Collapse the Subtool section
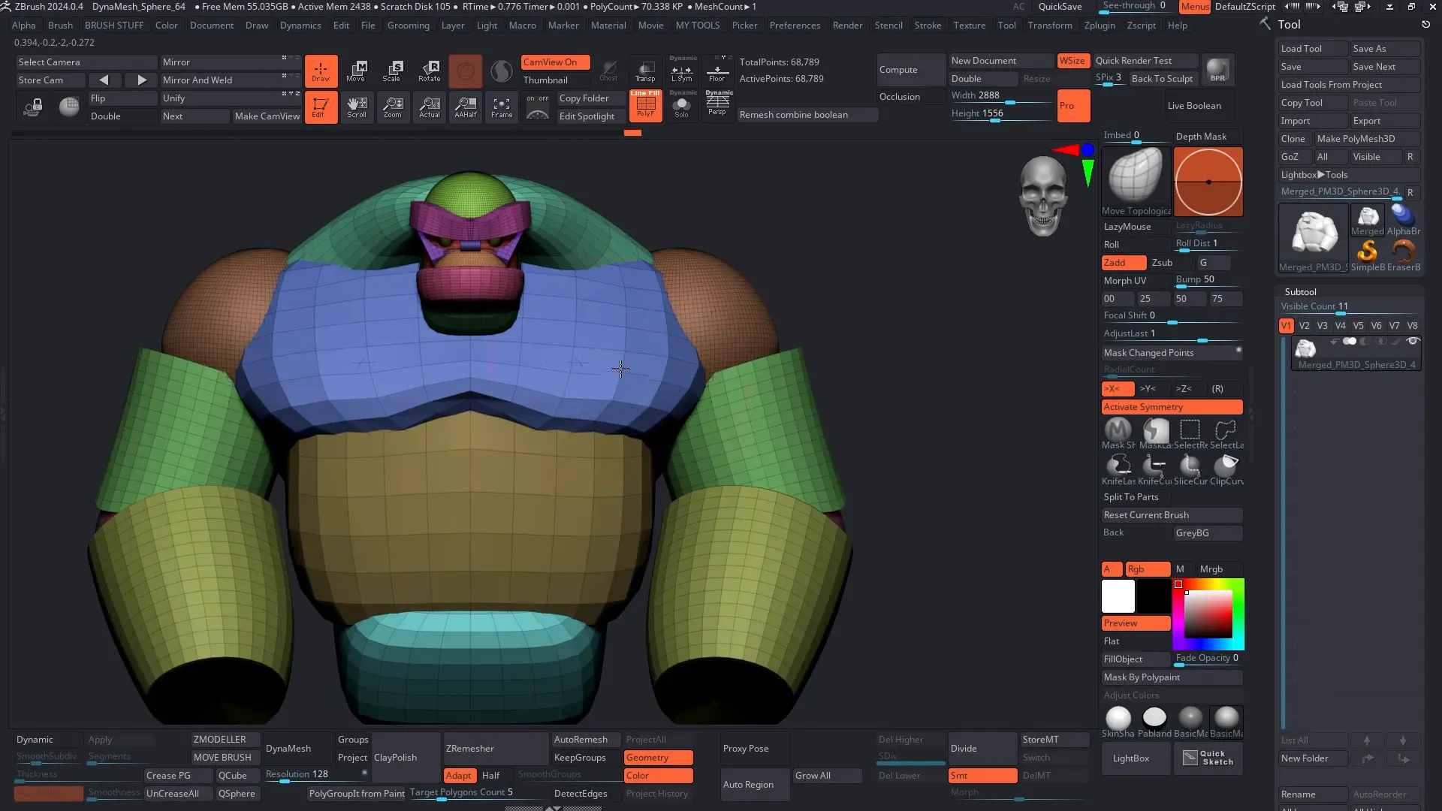The image size is (1442, 811). point(1300,292)
